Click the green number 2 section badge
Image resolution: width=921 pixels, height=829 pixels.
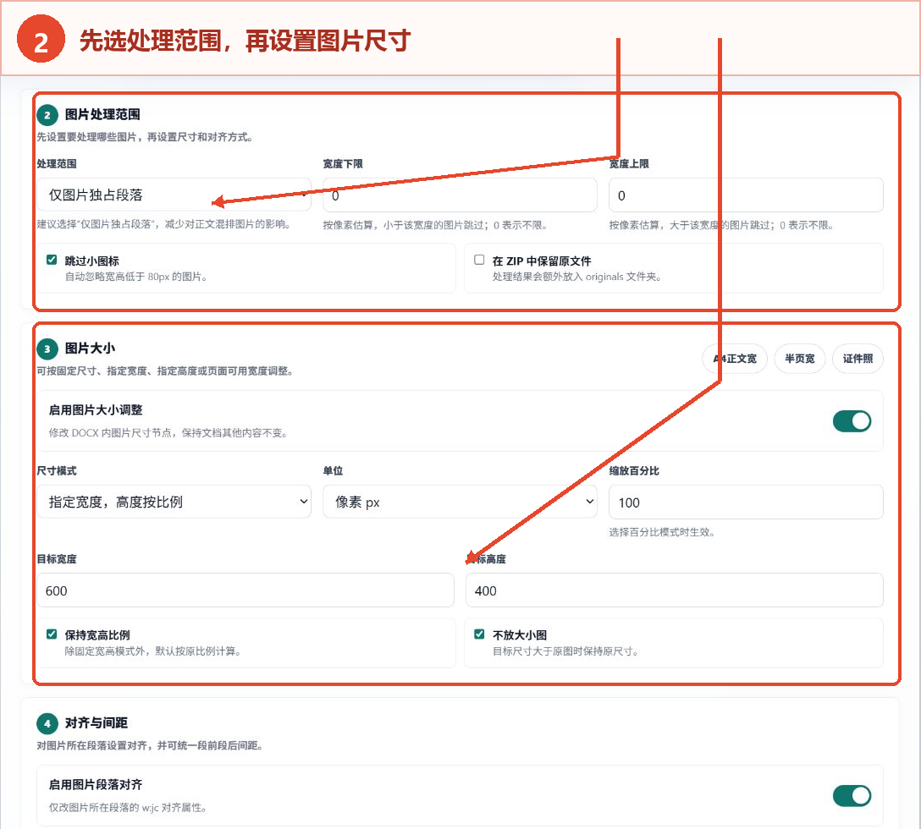pos(47,115)
